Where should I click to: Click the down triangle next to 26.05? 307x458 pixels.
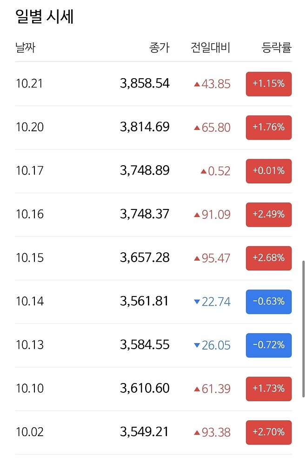click(x=197, y=345)
